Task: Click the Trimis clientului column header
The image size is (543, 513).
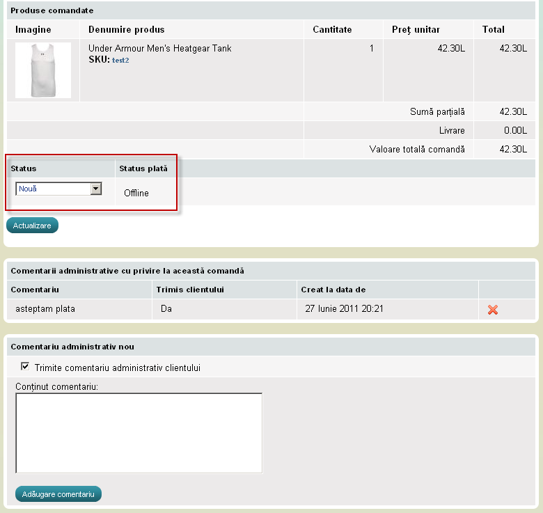Action: 190,290
